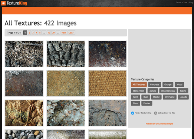The image size is (194, 139).
Task: Select the Plaster category
Action: click(x=147, y=103)
